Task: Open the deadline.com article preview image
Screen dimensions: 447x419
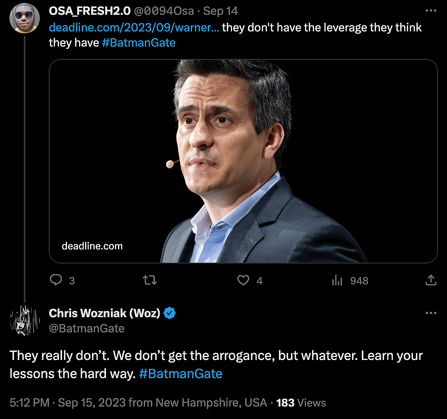Action: point(243,161)
